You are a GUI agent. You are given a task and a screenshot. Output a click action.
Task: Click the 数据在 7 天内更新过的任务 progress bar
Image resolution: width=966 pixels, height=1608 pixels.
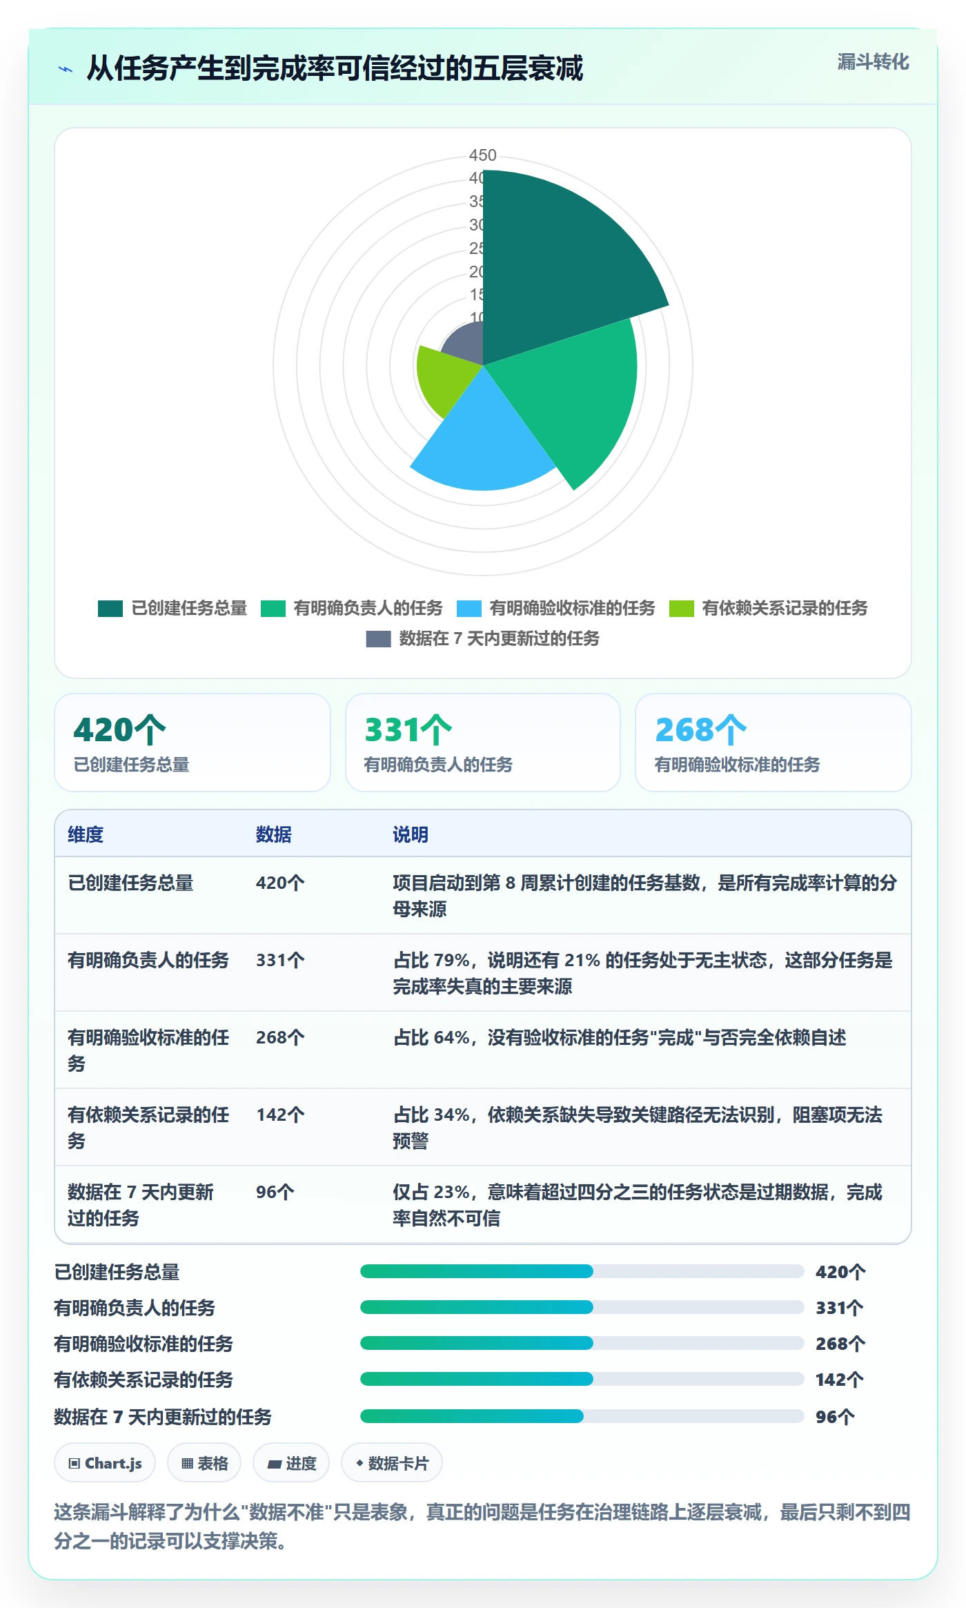tap(582, 1416)
